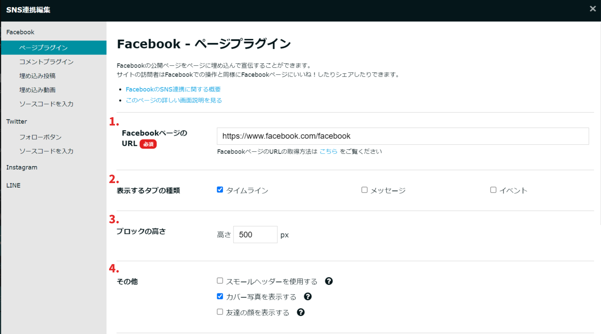The image size is (601, 334).
Task: Switch to 埋め込み投稿 settings
Action: pos(37,76)
